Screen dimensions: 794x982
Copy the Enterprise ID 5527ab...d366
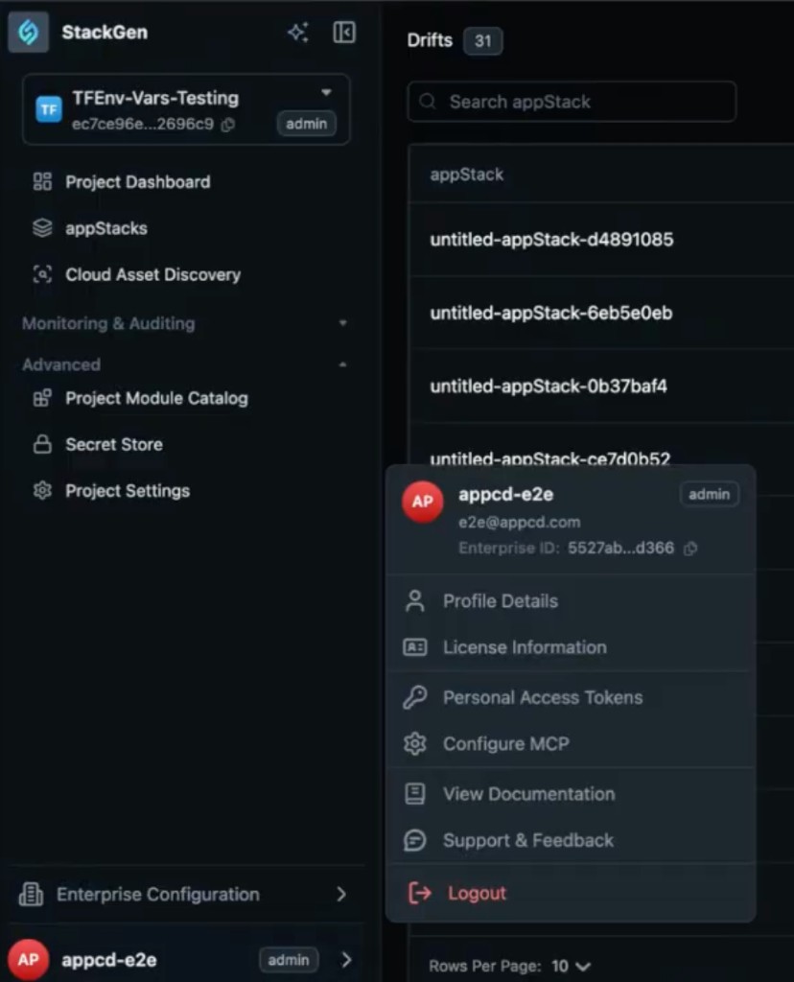click(690, 549)
